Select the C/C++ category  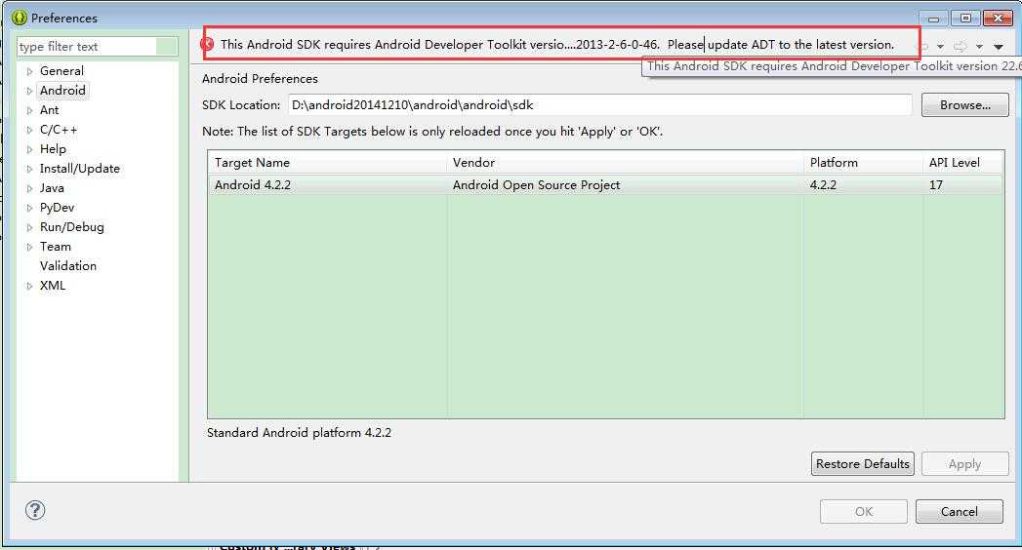coord(59,130)
